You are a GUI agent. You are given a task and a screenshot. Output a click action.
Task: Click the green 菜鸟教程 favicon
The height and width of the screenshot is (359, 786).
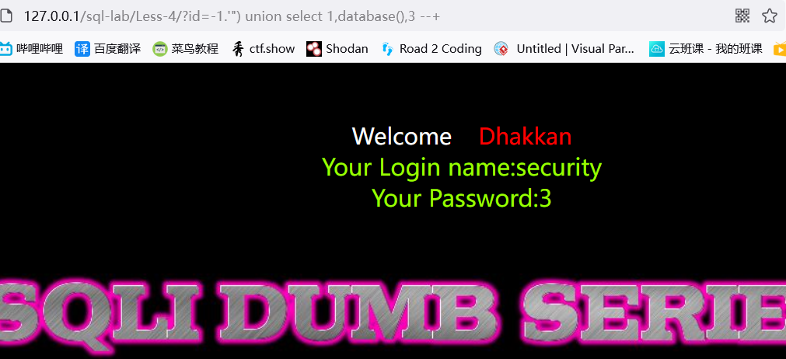click(160, 49)
